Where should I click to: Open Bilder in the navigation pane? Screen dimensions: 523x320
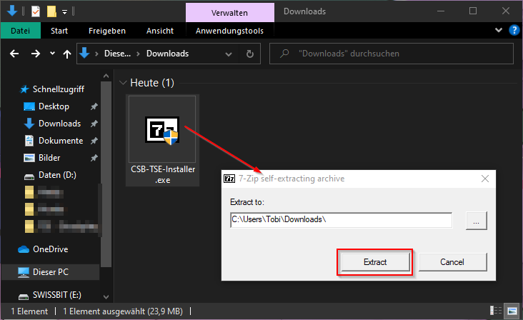(x=42, y=158)
